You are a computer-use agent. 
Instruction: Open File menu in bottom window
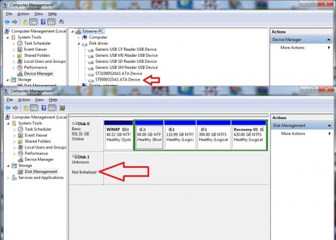tap(10, 100)
